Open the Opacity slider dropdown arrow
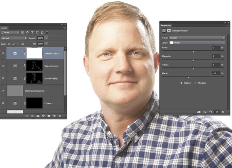 click(46, 38)
